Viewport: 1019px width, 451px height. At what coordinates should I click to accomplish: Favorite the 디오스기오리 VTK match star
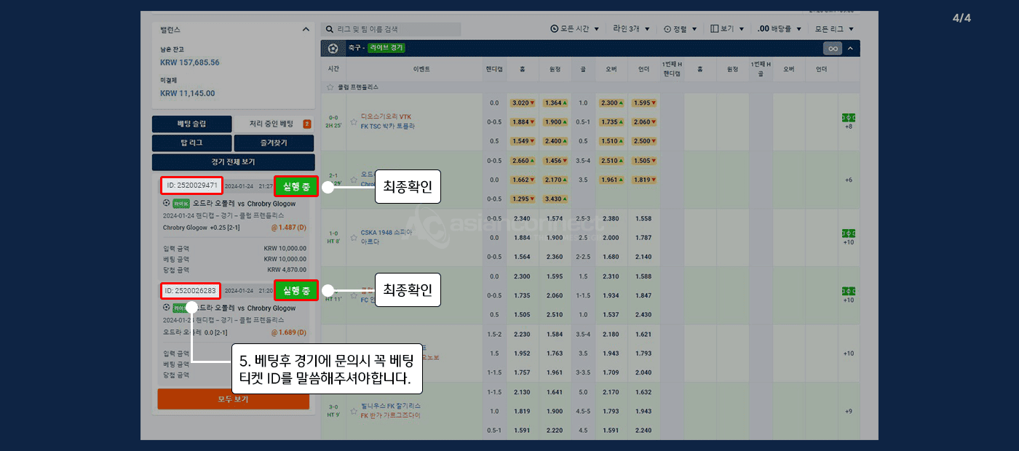click(354, 121)
